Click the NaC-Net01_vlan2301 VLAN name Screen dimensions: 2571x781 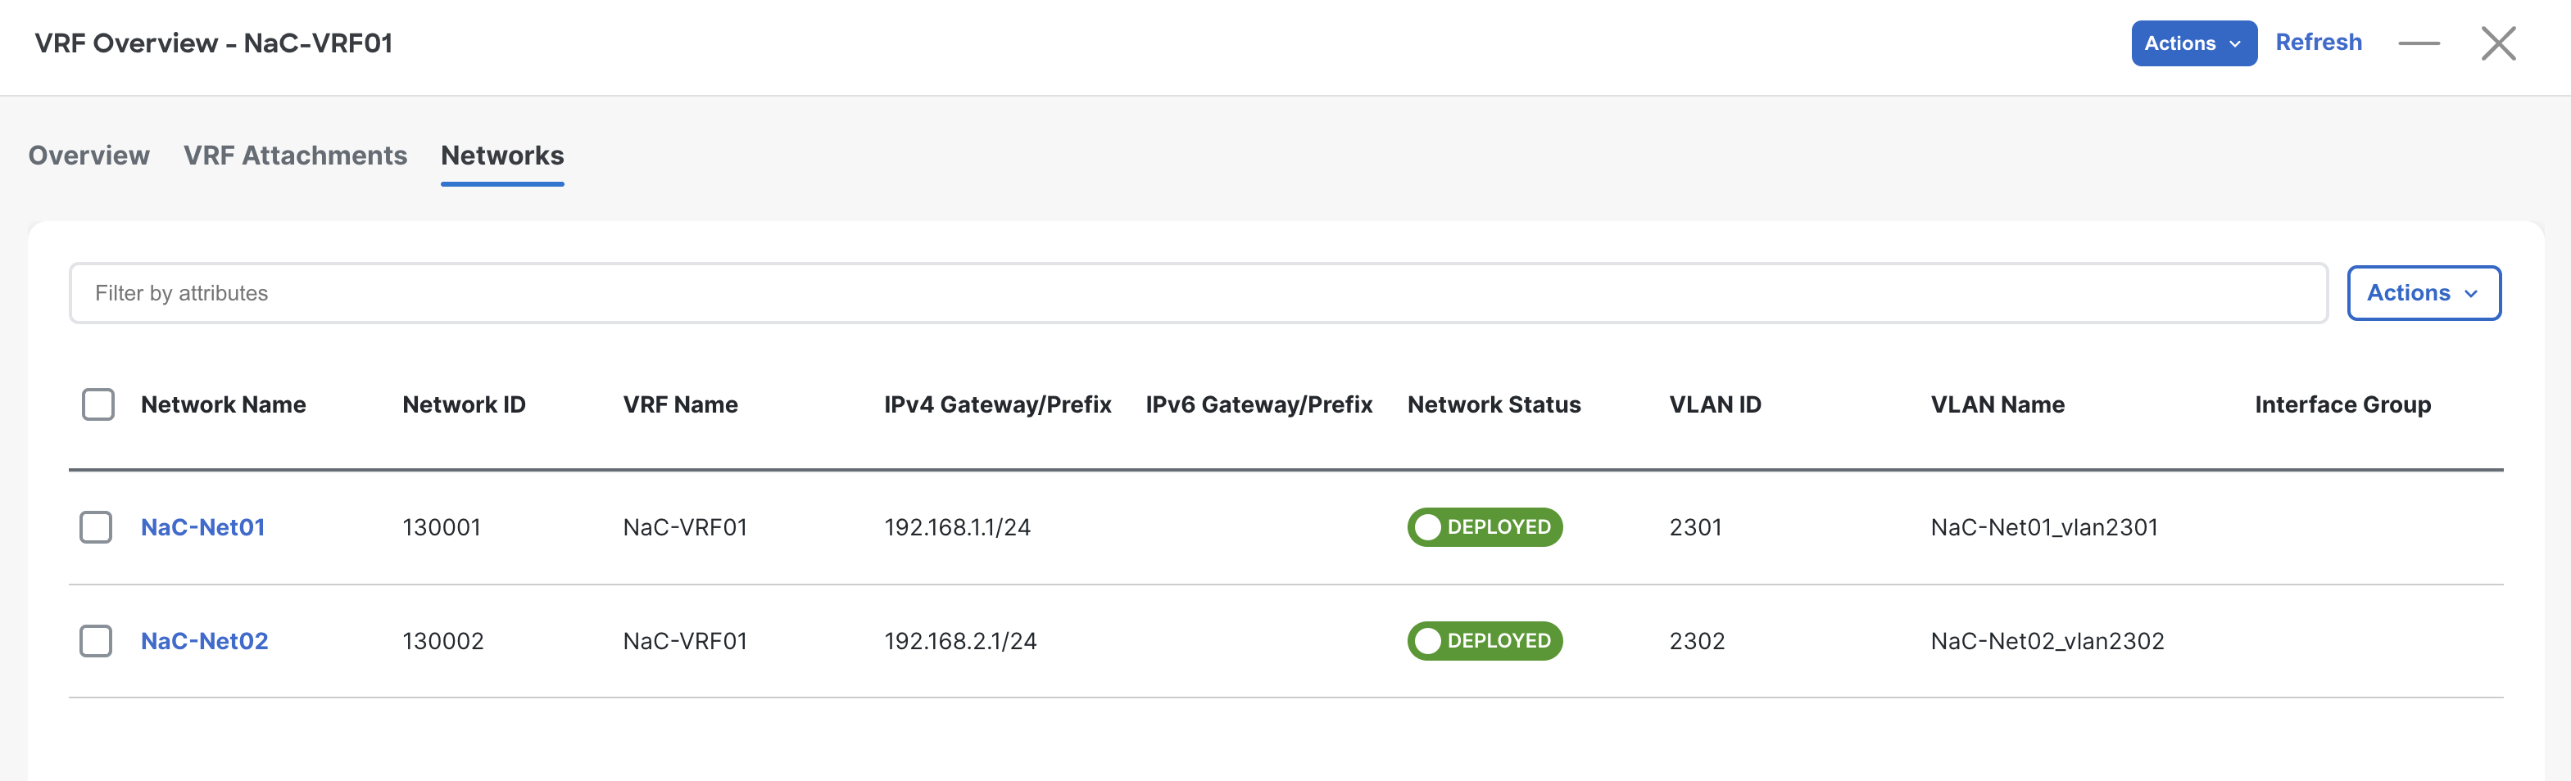tap(2044, 528)
